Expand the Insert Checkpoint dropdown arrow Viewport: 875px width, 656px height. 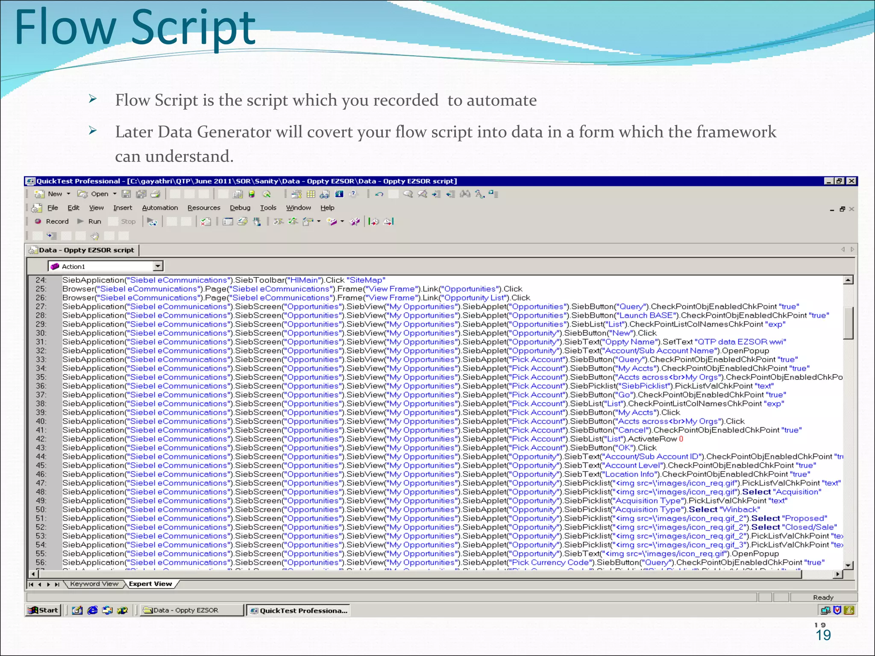[x=319, y=221]
